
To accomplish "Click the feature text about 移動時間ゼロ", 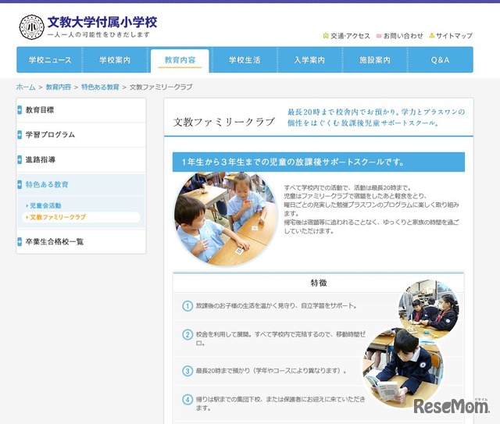I will click(280, 339).
